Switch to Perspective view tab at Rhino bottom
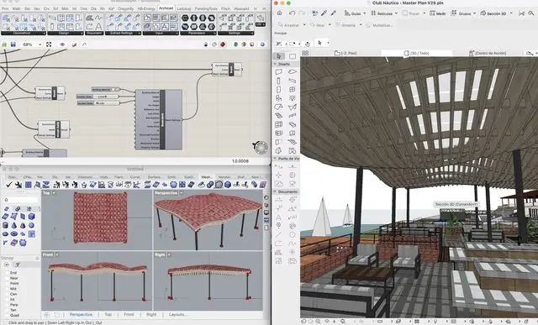538x325 pixels. tap(81, 314)
